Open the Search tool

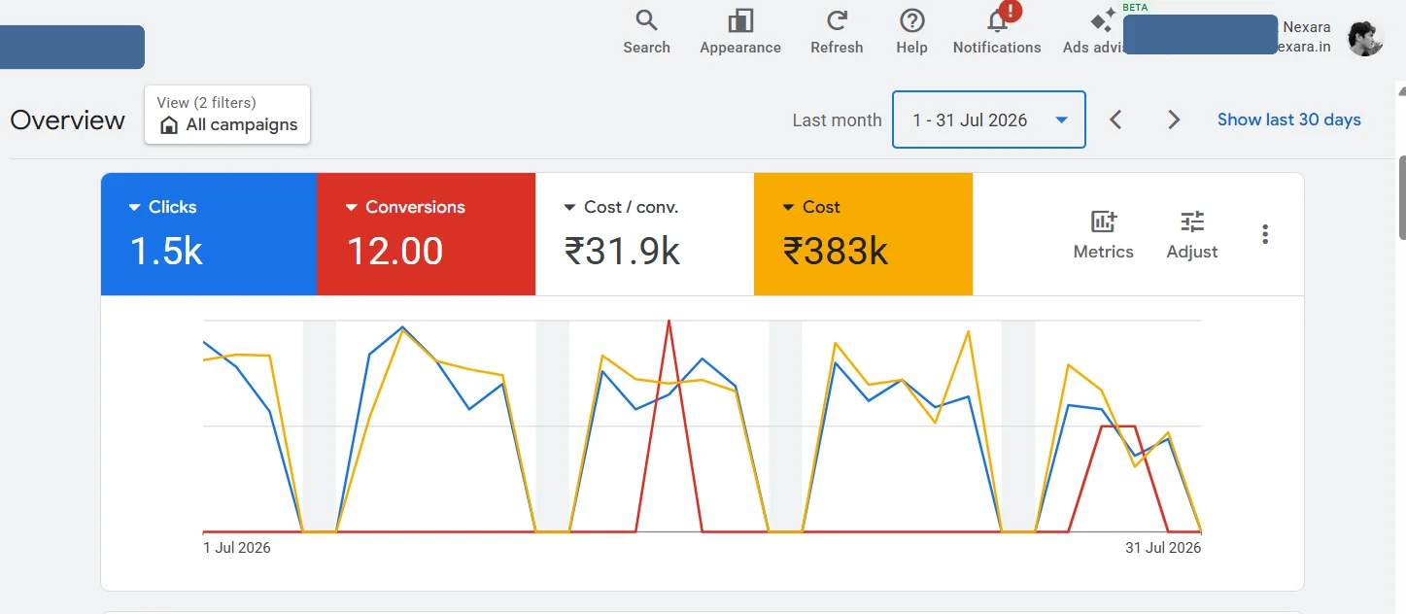646,32
